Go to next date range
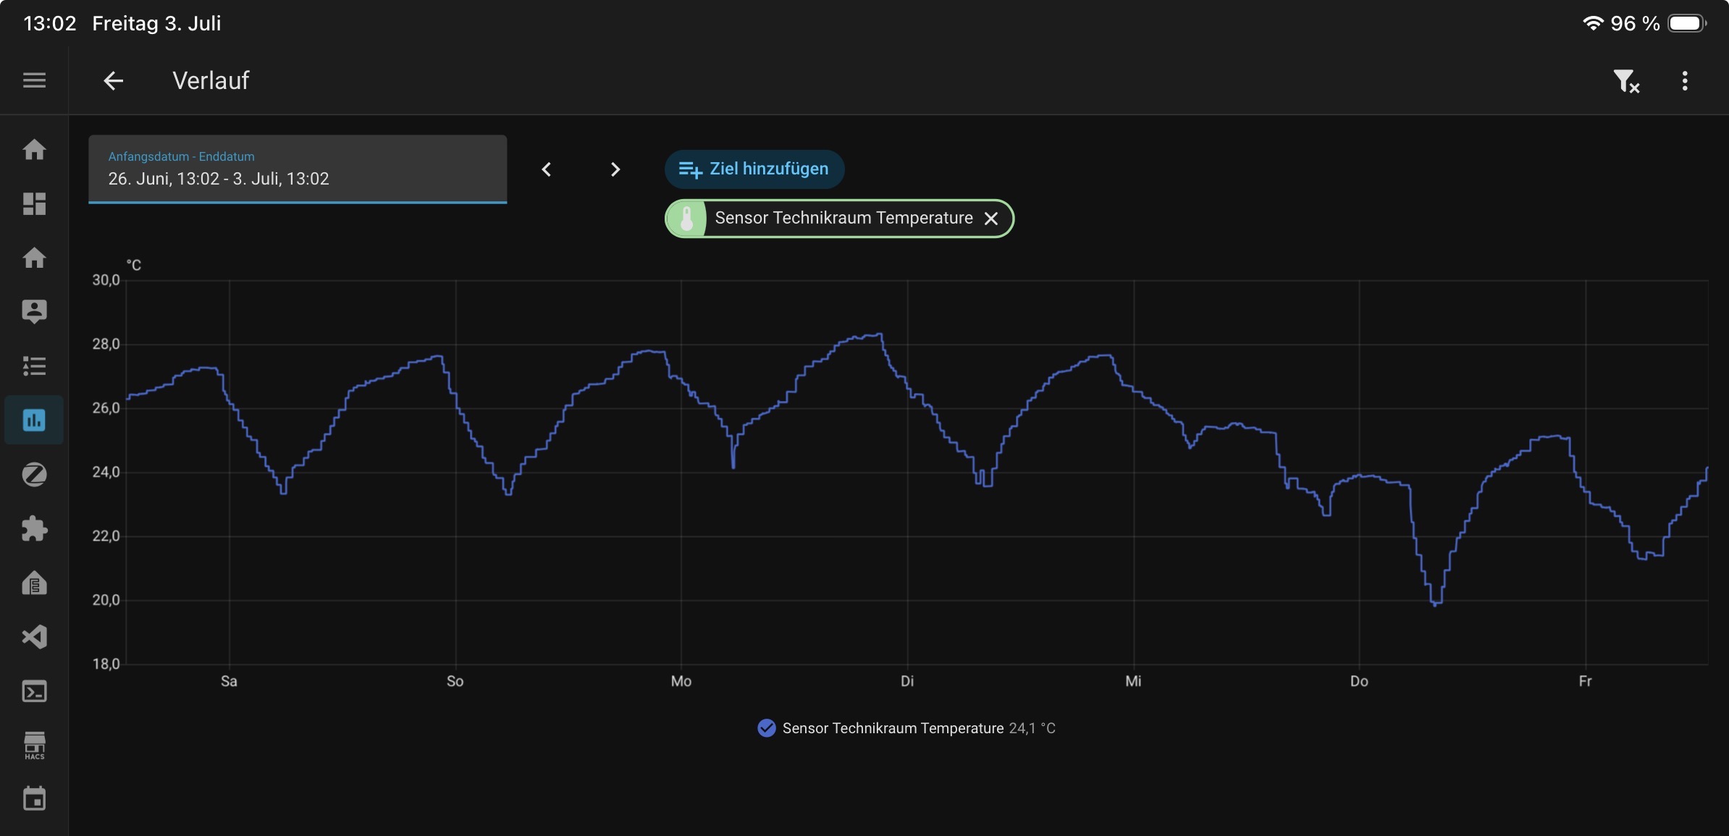This screenshot has height=836, width=1729. pyautogui.click(x=615, y=169)
